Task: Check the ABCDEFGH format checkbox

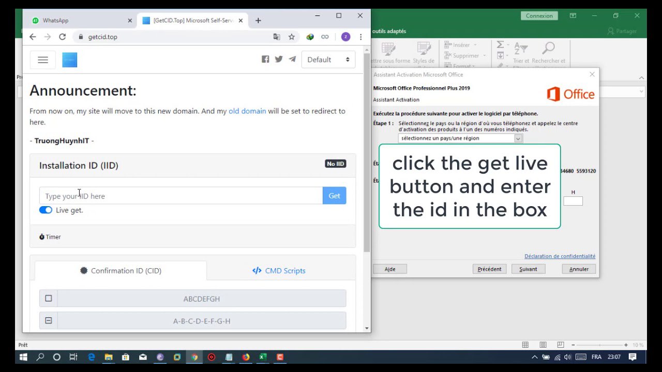Action: (x=49, y=299)
